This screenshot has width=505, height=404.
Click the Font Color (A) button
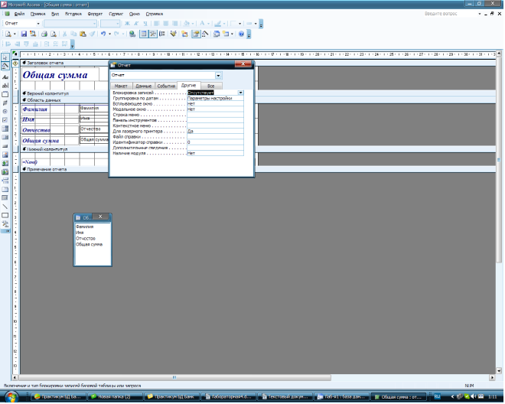[x=202, y=24]
